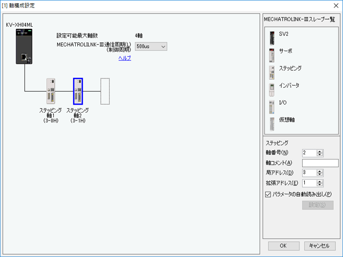Viewport: 343px width, 257px height.
Task: Click the インバータ text label in slave list
Action: tap(289, 85)
